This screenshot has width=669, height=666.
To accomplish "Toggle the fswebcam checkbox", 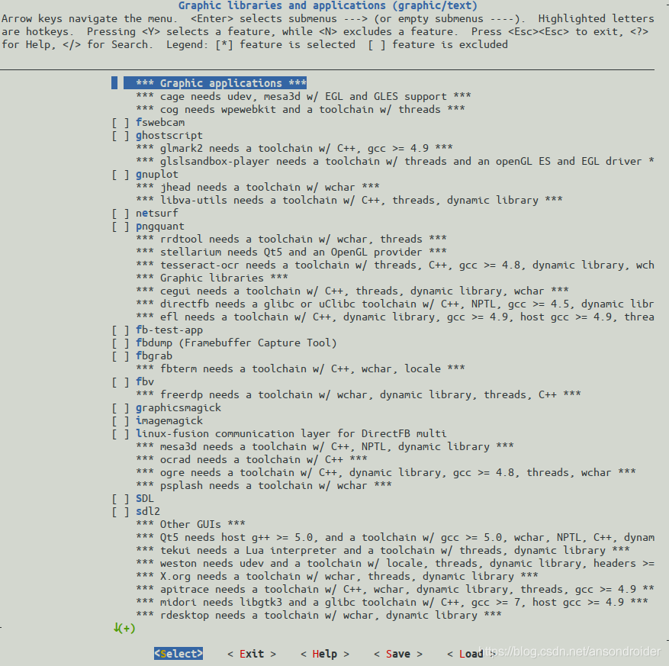I will [x=121, y=123].
